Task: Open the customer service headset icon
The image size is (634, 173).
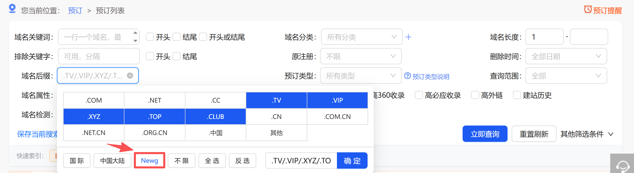Action: [622, 166]
